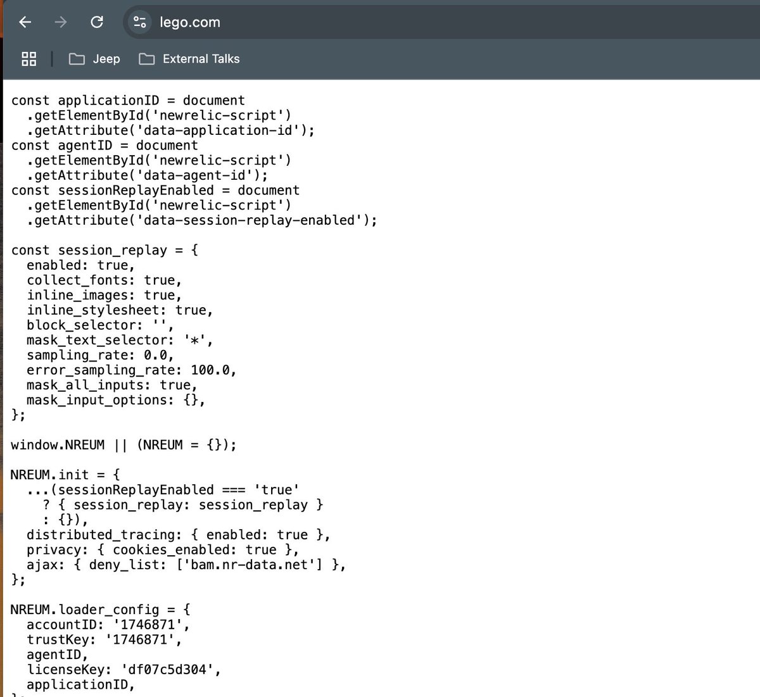Screen dimensions: 760x697
Task: Click the line "licenseKey: 'df07c5d304',"
Action: tap(123, 670)
